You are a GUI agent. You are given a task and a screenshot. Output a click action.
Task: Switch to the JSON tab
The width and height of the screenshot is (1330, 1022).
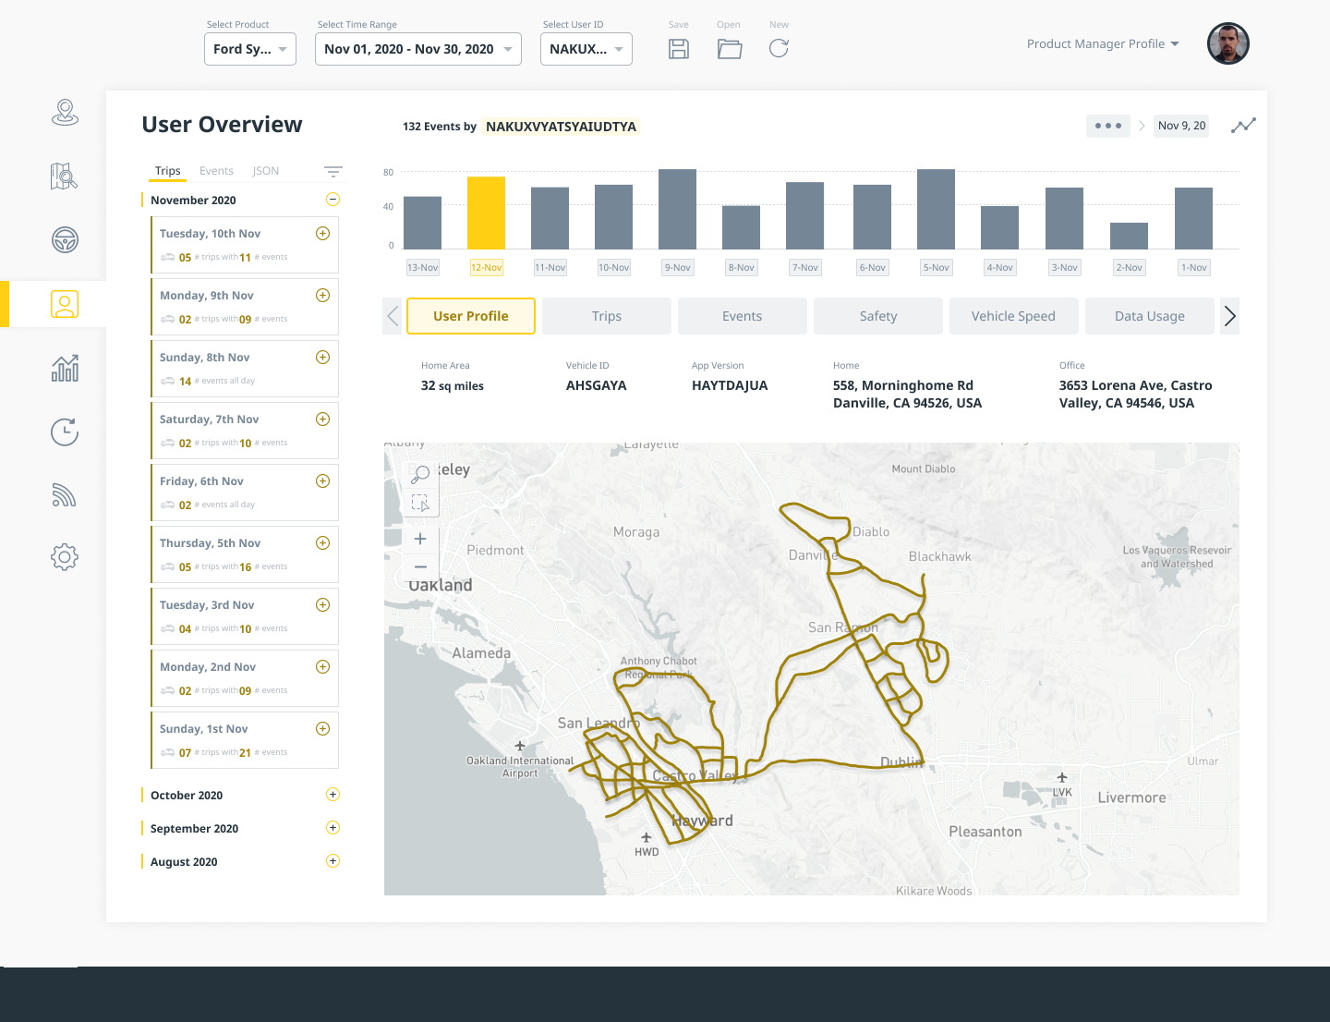pyautogui.click(x=266, y=171)
